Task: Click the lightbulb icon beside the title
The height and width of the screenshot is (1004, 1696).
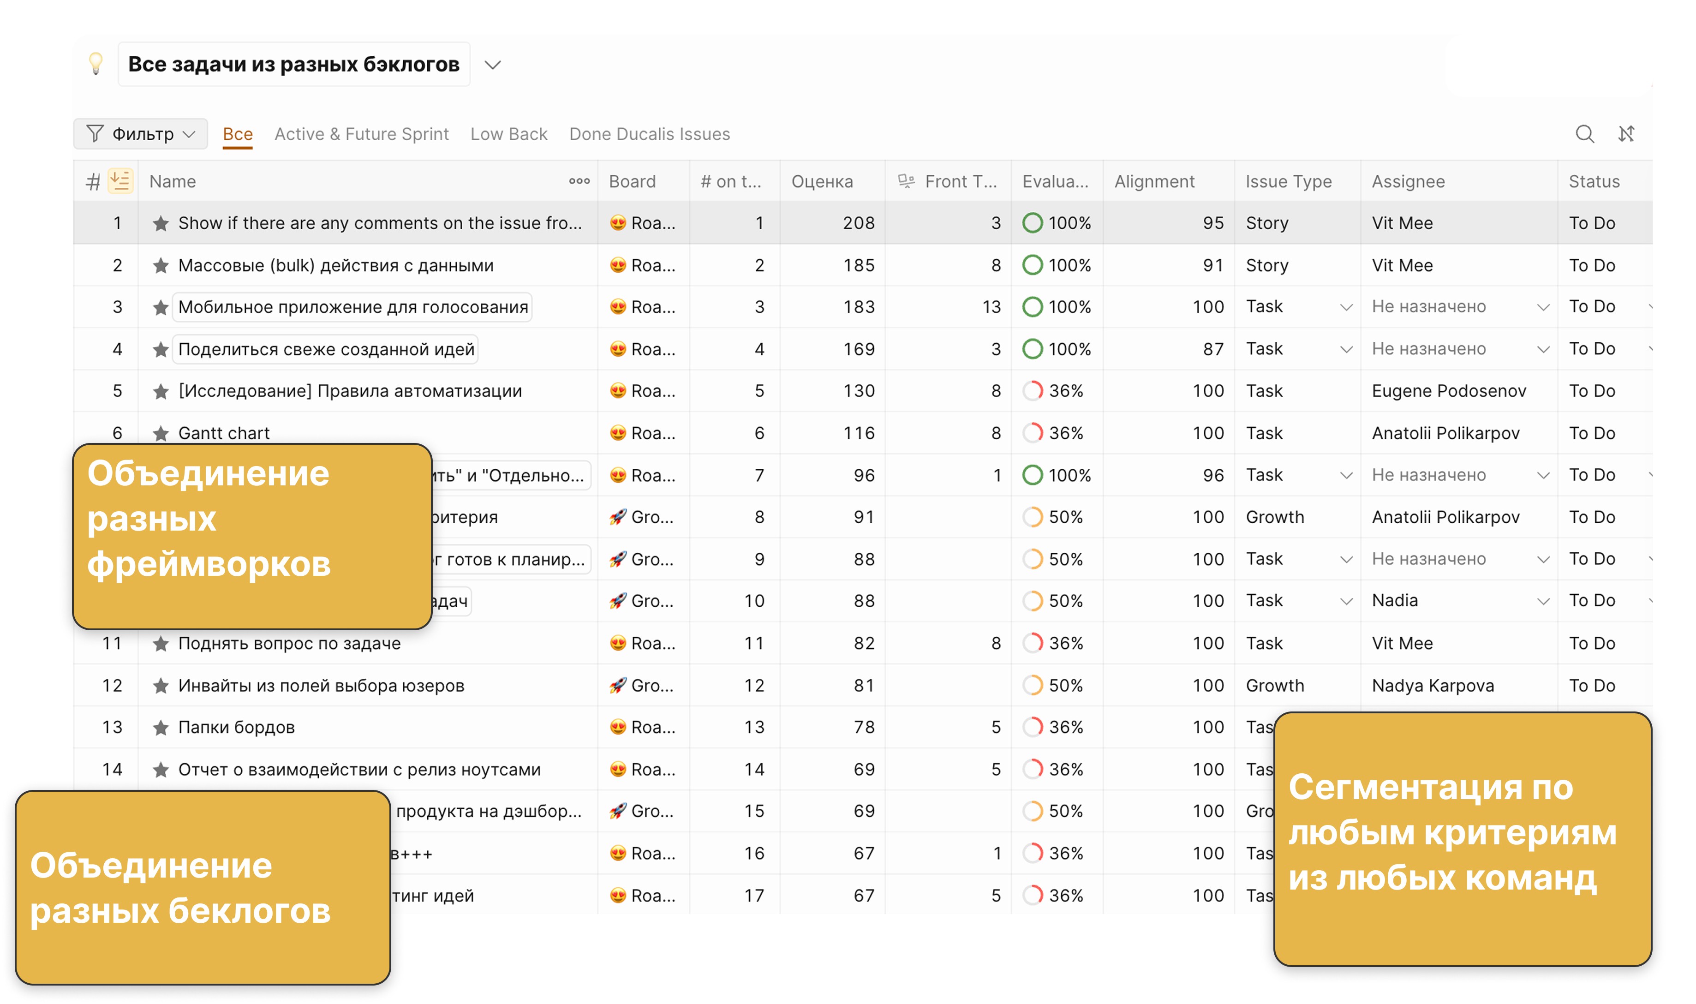Action: [96, 64]
